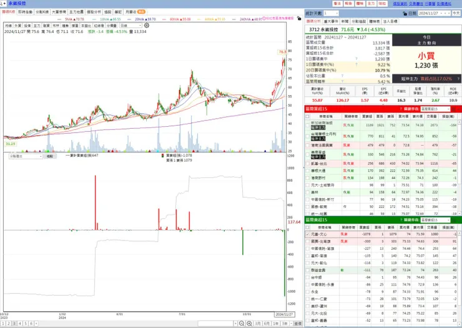Image resolution: width=462 pixels, height=328 pixels.
Task: Click the 看法 button in top bar
Action: [x=337, y=4]
